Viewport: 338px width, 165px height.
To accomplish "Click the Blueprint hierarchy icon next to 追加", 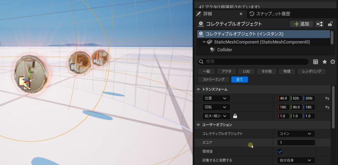I will pos(320,24).
